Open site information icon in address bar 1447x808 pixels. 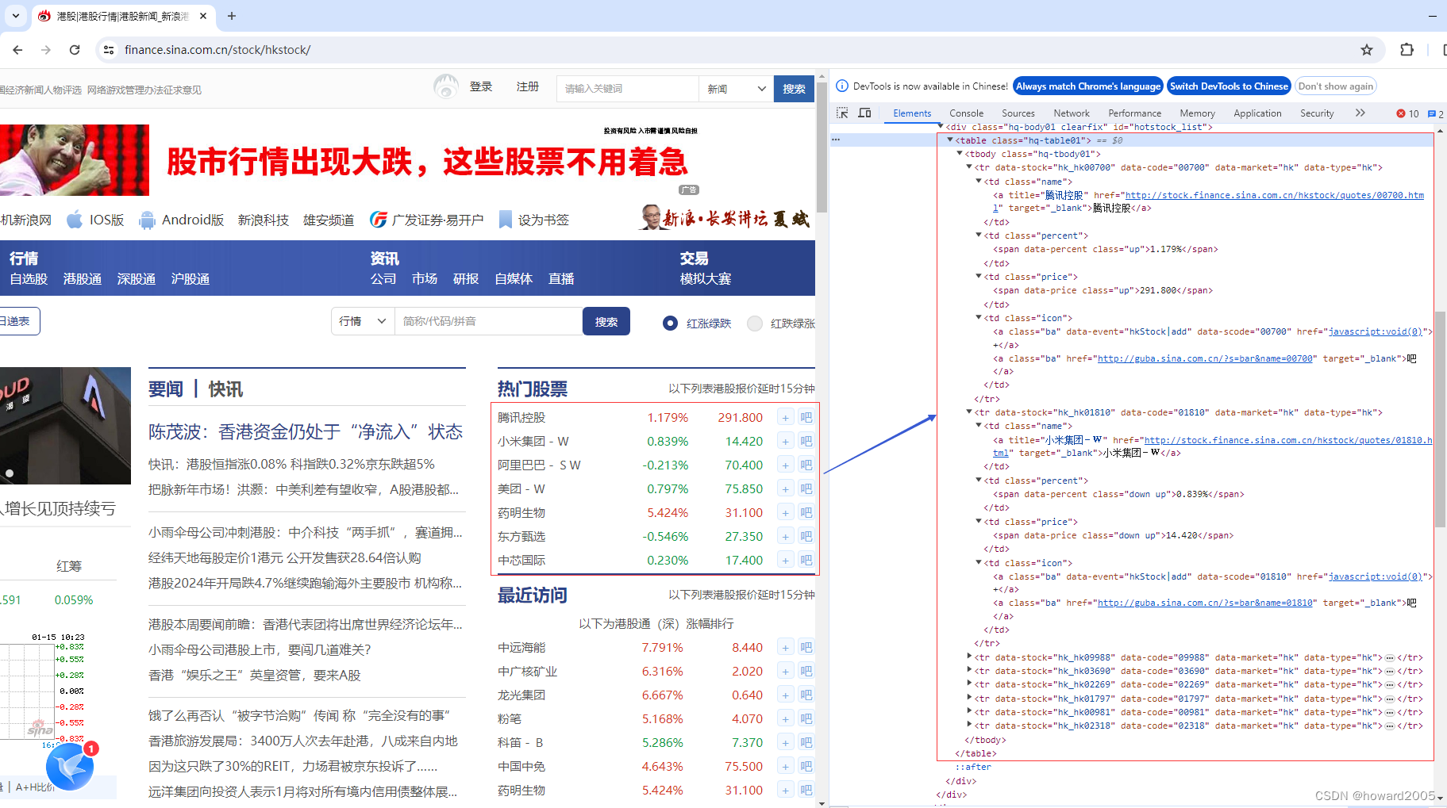[109, 49]
